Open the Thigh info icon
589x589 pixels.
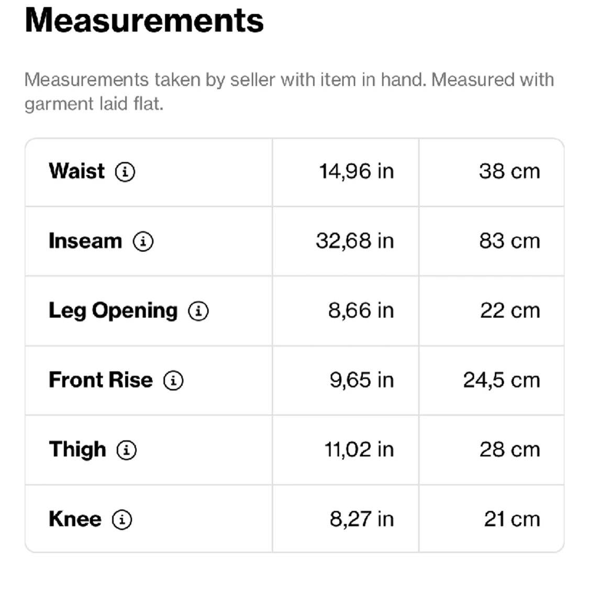(x=127, y=450)
